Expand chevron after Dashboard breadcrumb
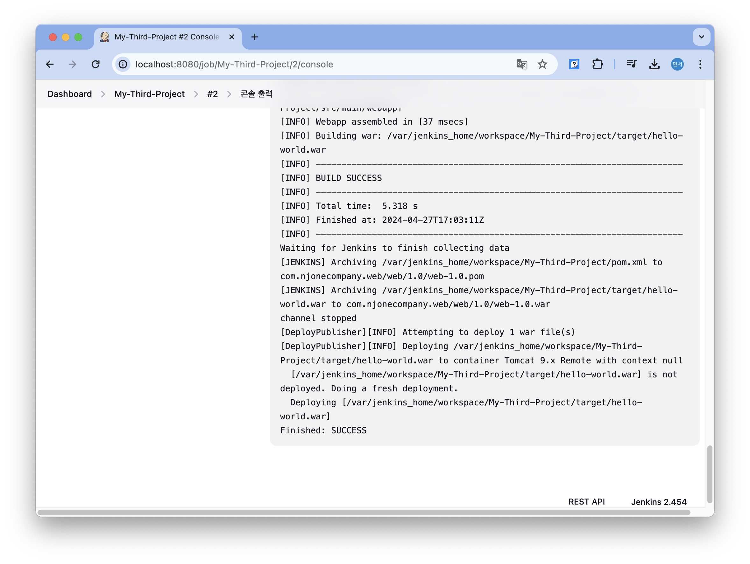The width and height of the screenshot is (750, 564). click(x=103, y=94)
